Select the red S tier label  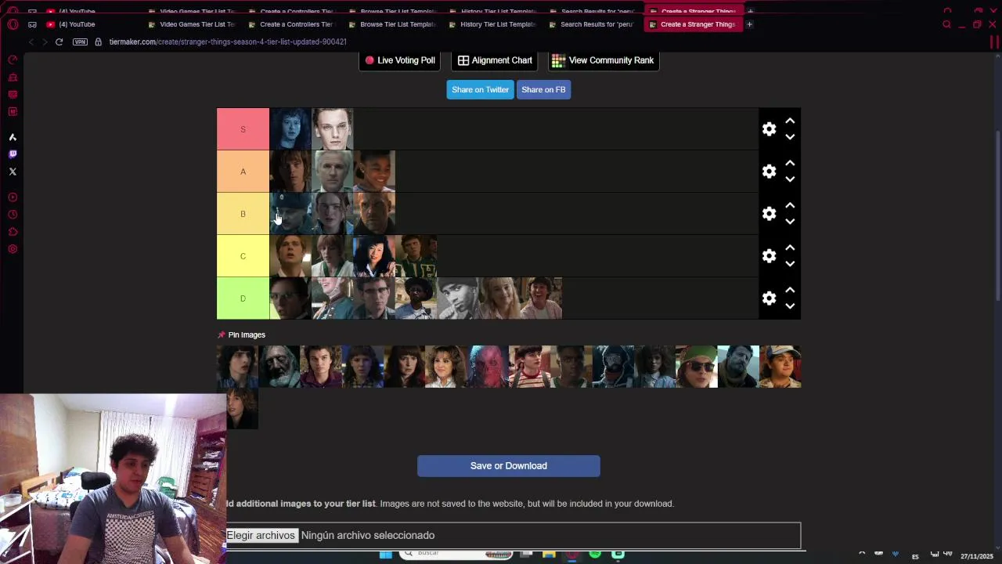(243, 129)
